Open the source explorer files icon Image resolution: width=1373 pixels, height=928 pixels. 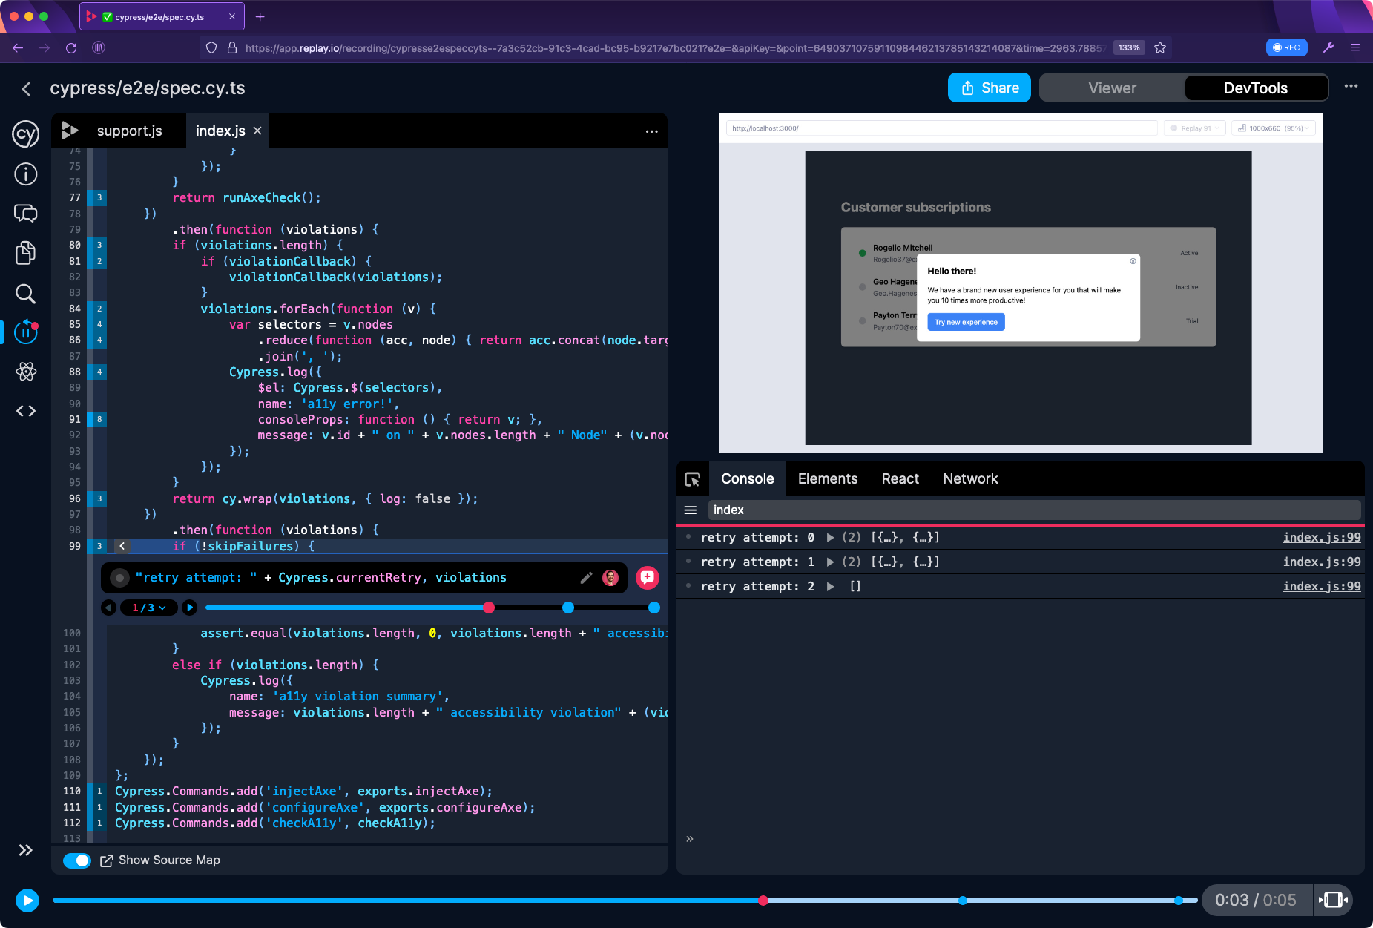(26, 253)
